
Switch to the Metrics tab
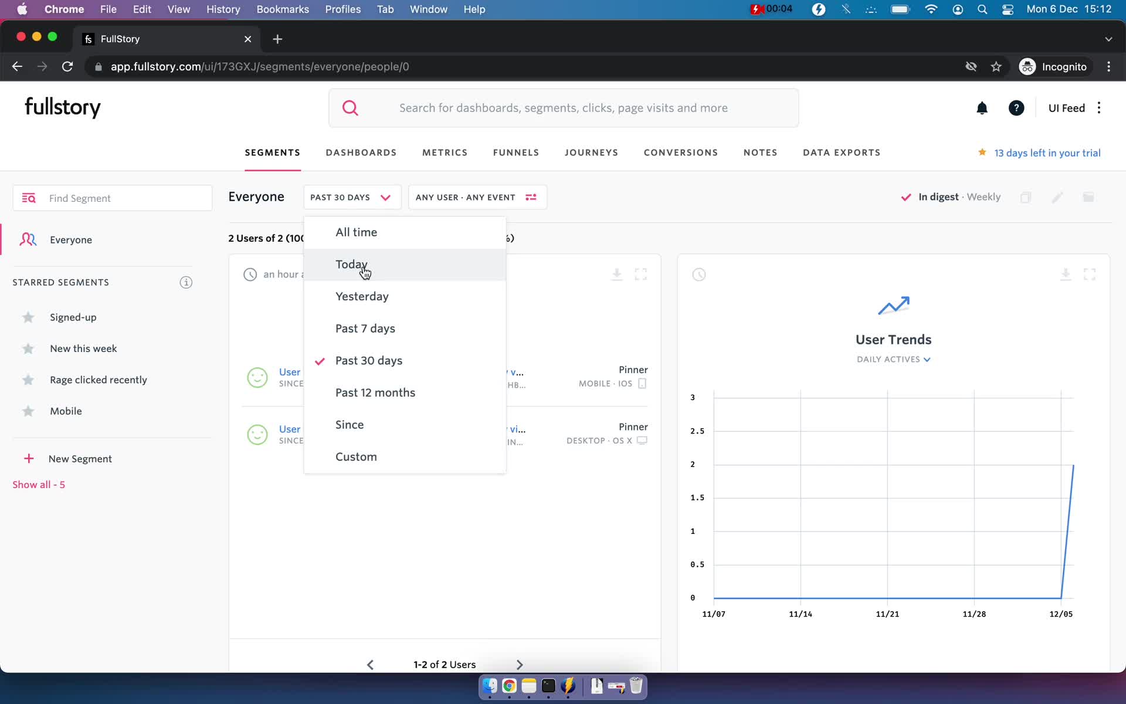pyautogui.click(x=445, y=153)
